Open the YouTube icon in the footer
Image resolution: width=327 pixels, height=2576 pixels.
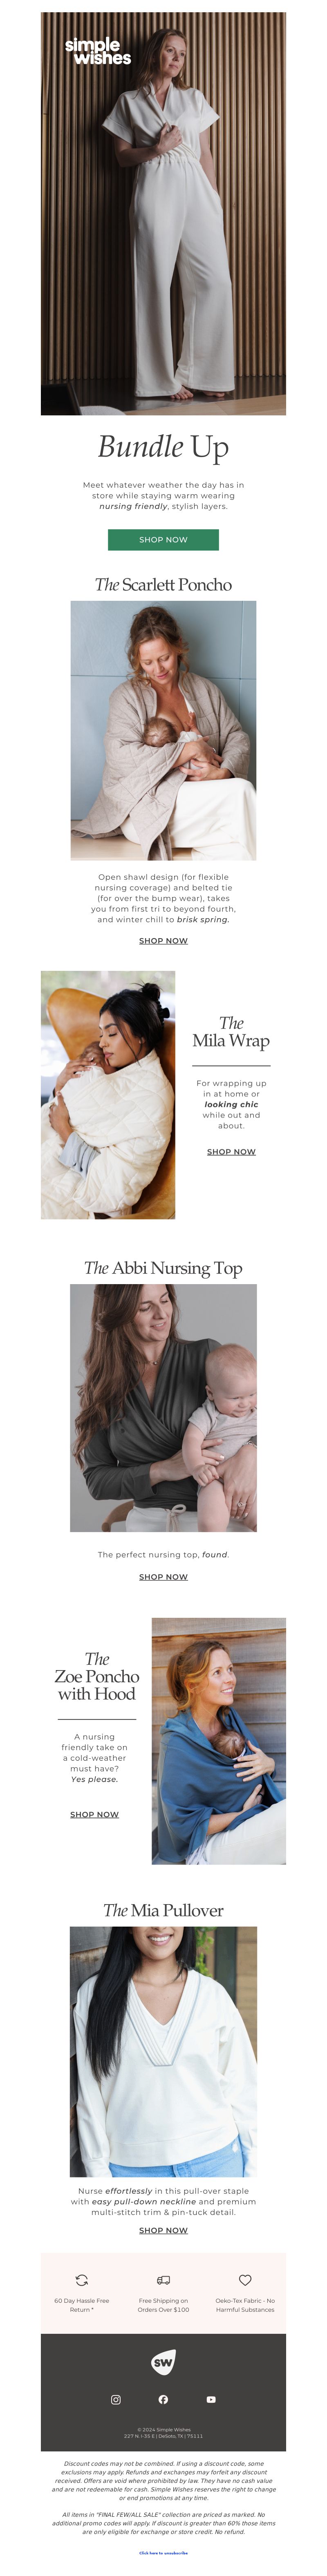point(211,2399)
